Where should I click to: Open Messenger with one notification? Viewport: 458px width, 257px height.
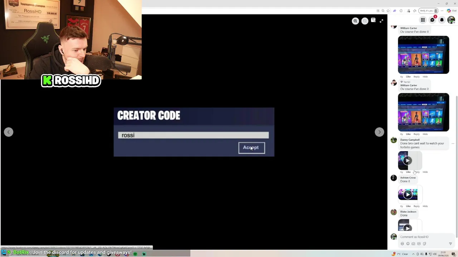click(x=432, y=20)
